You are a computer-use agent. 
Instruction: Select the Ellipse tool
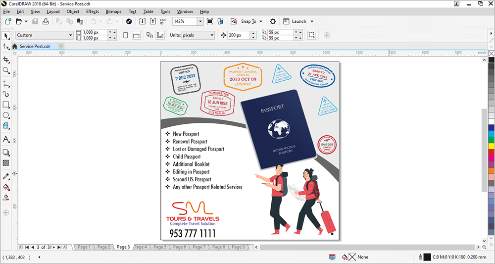click(x=5, y=115)
